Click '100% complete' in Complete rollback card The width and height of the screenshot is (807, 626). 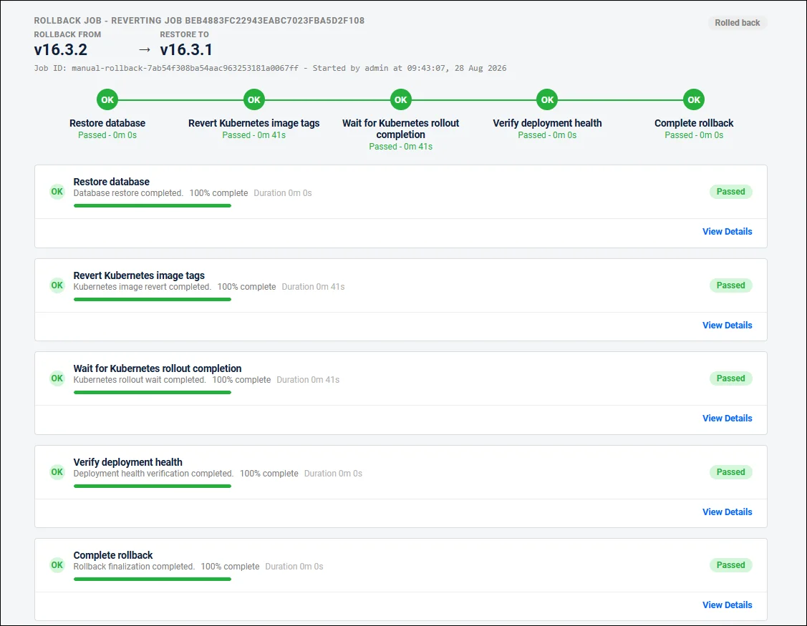click(x=230, y=567)
